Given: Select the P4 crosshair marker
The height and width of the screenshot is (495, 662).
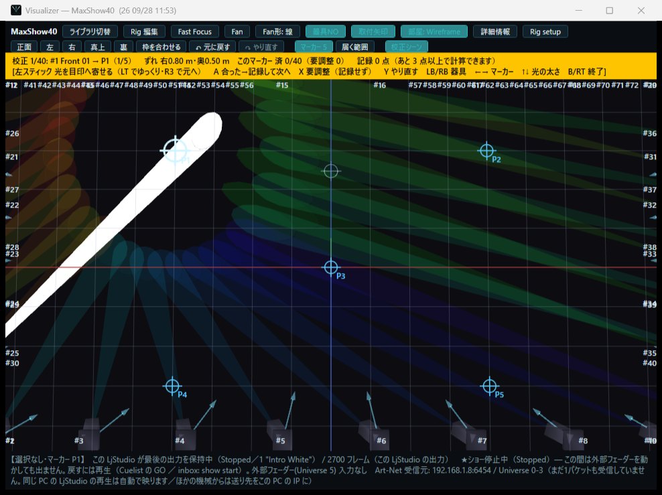Looking at the screenshot, I should pos(172,386).
